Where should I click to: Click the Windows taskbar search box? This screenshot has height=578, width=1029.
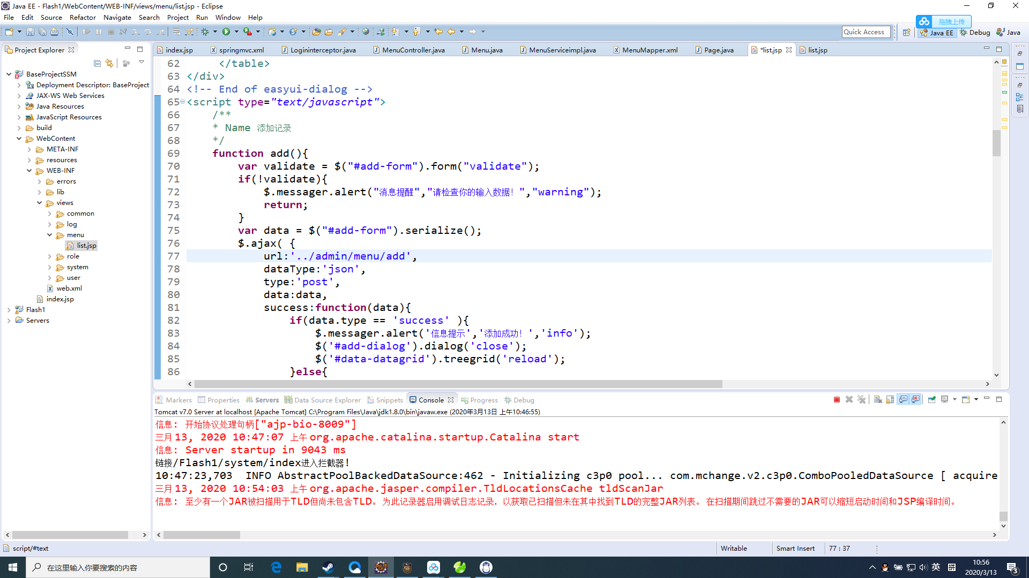point(118,567)
